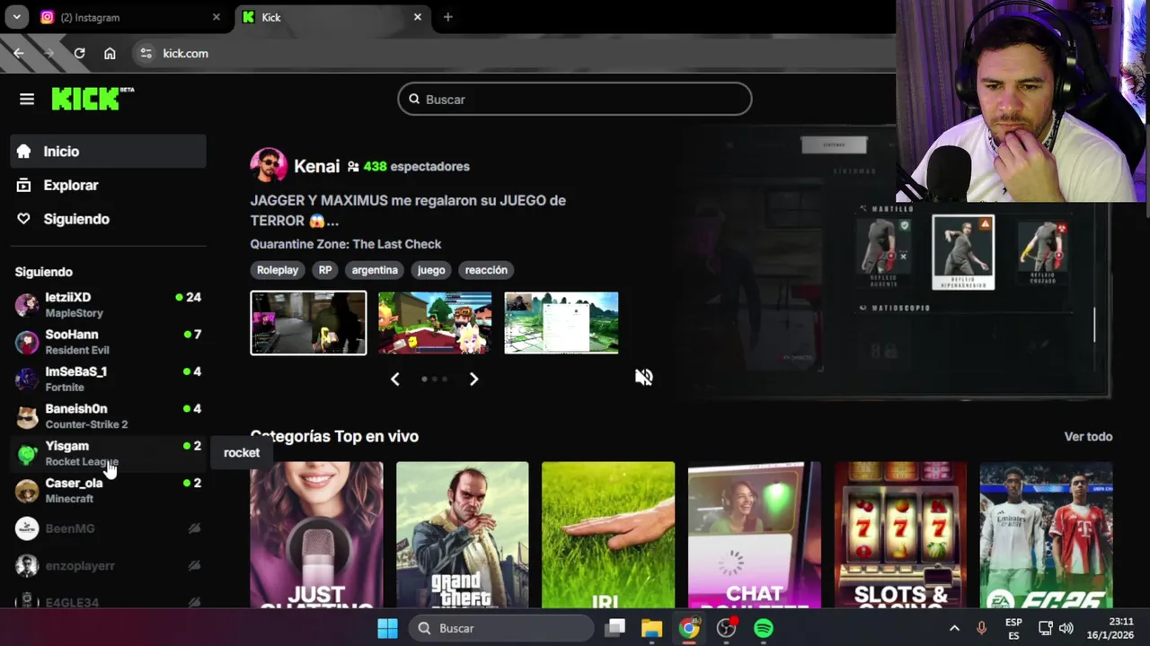This screenshot has width=1150, height=646.
Task: Open the tab search dropdown arrow
Action: [x=16, y=17]
